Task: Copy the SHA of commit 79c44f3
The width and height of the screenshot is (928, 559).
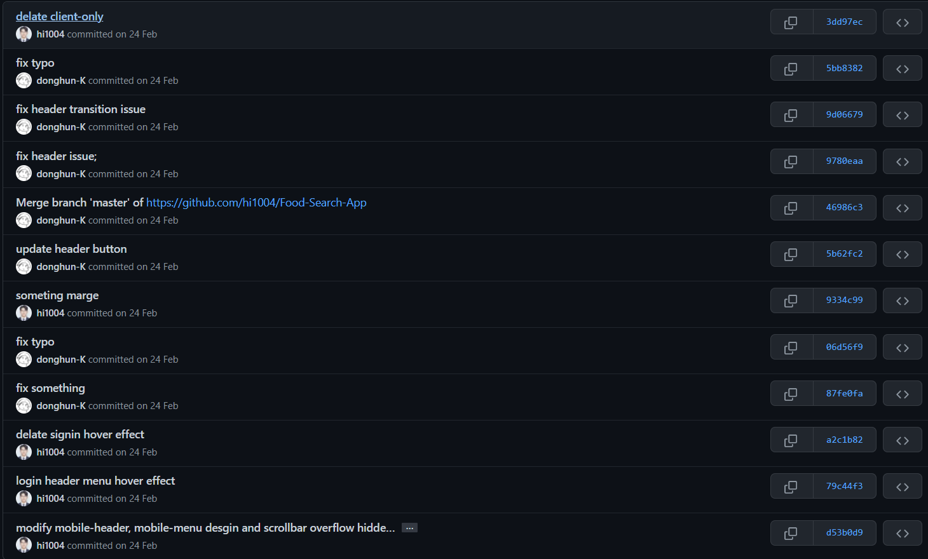Action: point(791,487)
